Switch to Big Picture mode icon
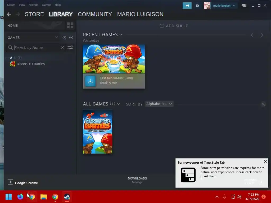Viewport: 271px width, 203px height. click(x=244, y=6)
